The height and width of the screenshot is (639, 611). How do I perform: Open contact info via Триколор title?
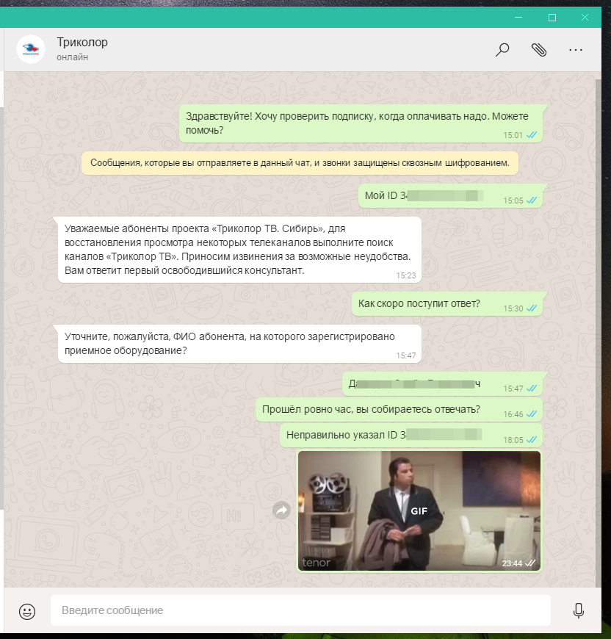click(82, 42)
